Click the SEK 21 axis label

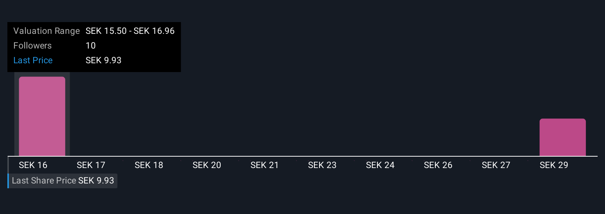click(x=265, y=165)
